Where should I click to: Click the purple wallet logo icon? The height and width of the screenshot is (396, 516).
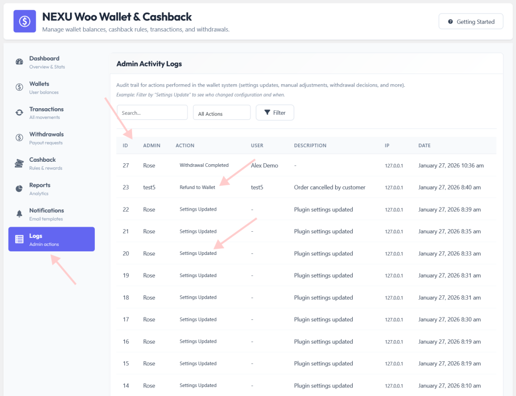coord(25,21)
